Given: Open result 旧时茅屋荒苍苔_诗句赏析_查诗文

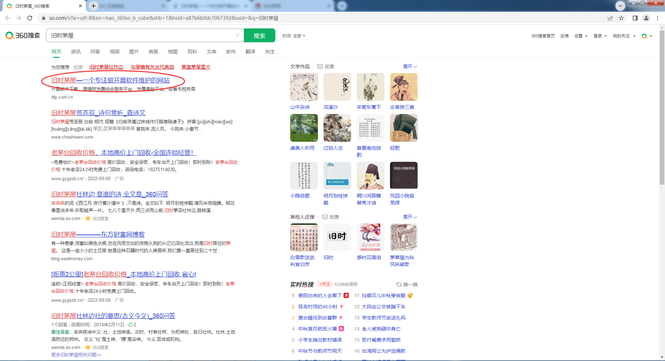Looking at the screenshot, I should [98, 113].
